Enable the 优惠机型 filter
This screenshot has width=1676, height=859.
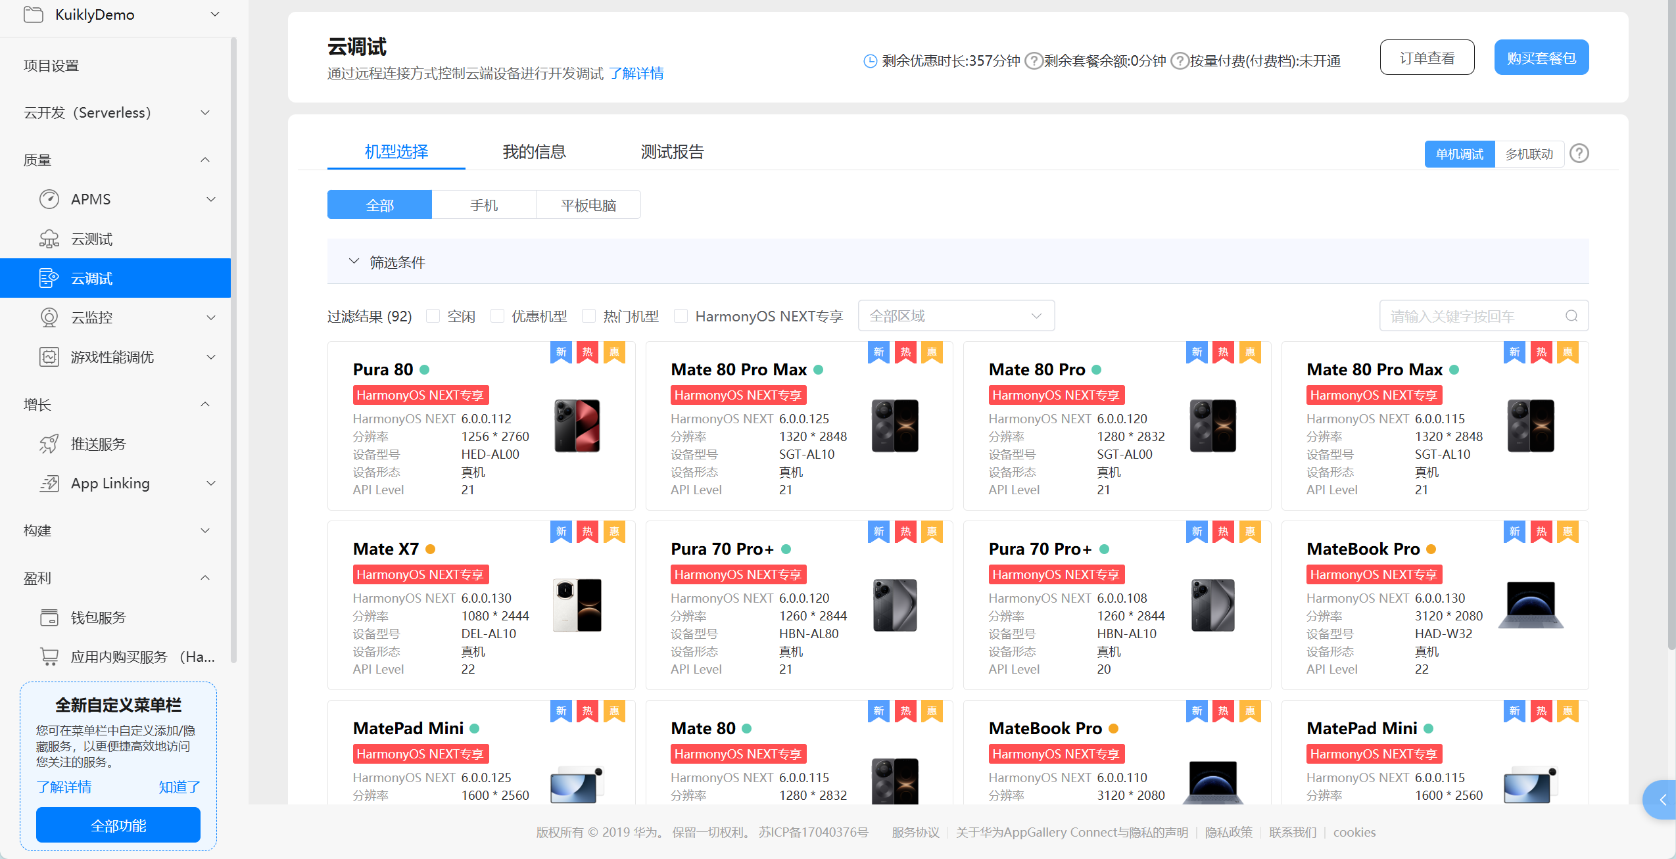click(497, 315)
